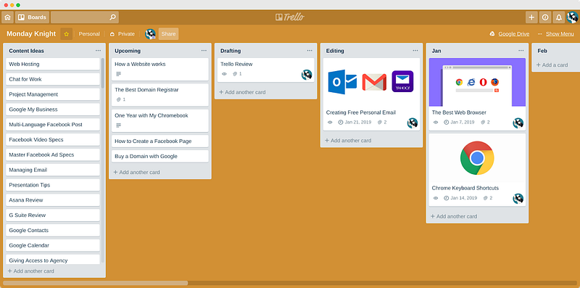Open the information icon in header
Screen dimensions: 580x288
(x=545, y=17)
